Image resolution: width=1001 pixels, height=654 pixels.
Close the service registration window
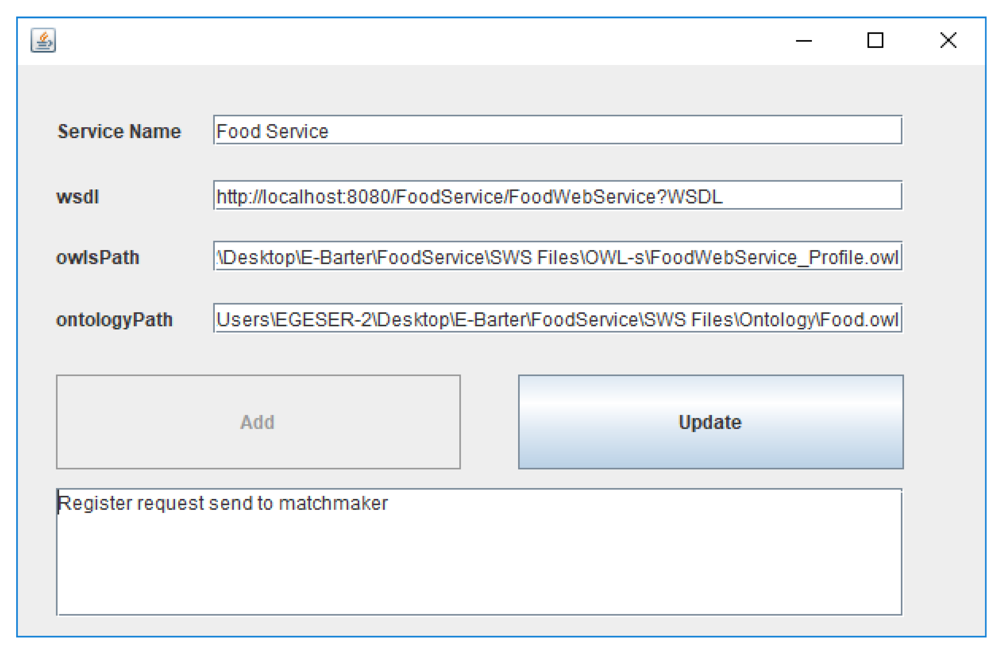(x=948, y=41)
